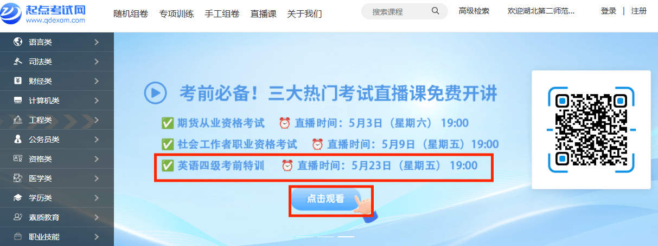Click the graduation cap icon for 学历类
The height and width of the screenshot is (246, 658).
coord(18,198)
